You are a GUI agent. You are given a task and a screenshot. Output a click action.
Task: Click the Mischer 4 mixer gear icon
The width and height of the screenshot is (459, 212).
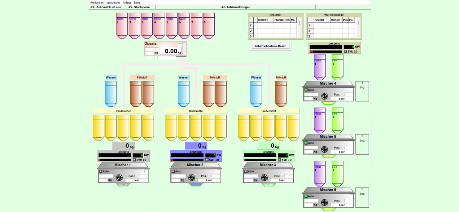(x=324, y=96)
